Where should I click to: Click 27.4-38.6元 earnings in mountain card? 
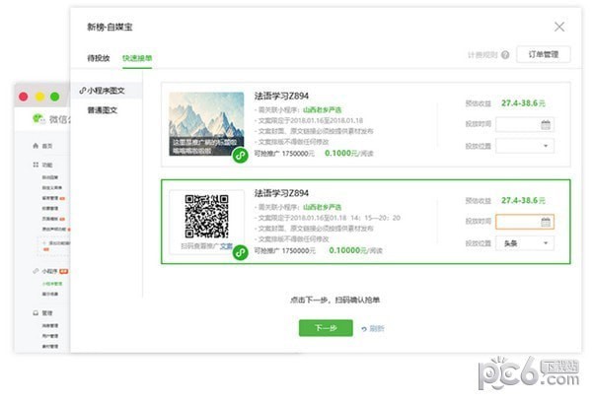523,102
